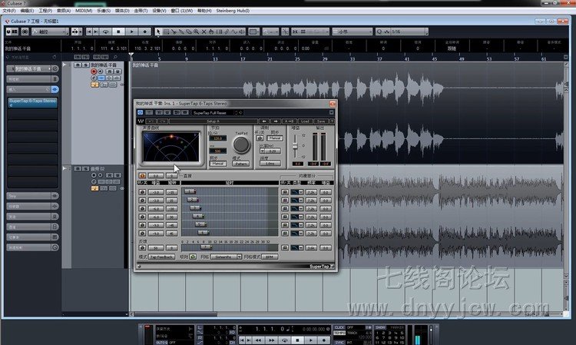Click the Save button in SuperTap
Viewport: 576px width, 345px height.
321,121
